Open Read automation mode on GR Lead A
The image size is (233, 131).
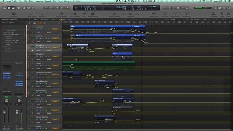click(x=40, y=51)
